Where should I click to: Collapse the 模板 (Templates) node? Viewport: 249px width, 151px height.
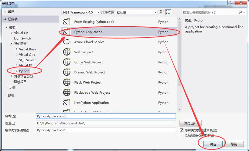(x=6, y=27)
